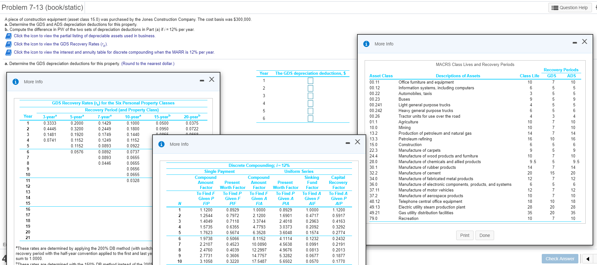Click the 5-year column header in GDS rates

click(77, 117)
